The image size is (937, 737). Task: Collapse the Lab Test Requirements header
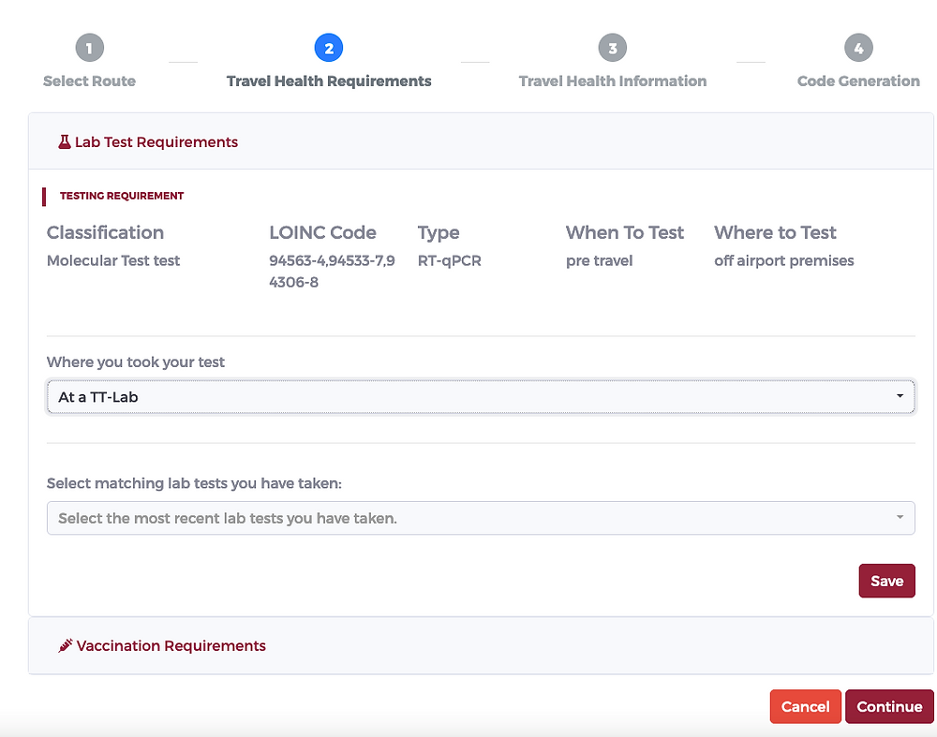pos(481,141)
